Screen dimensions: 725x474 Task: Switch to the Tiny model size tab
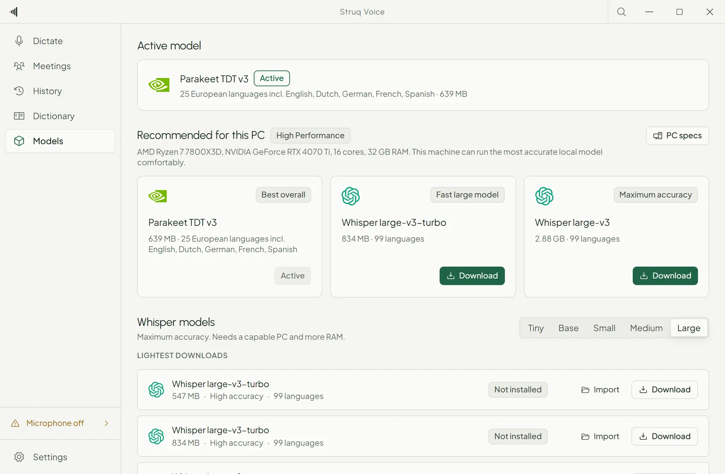(536, 328)
